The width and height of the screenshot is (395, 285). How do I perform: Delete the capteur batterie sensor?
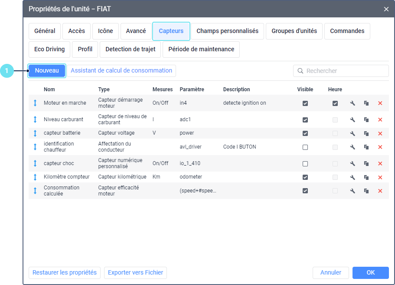click(x=380, y=133)
